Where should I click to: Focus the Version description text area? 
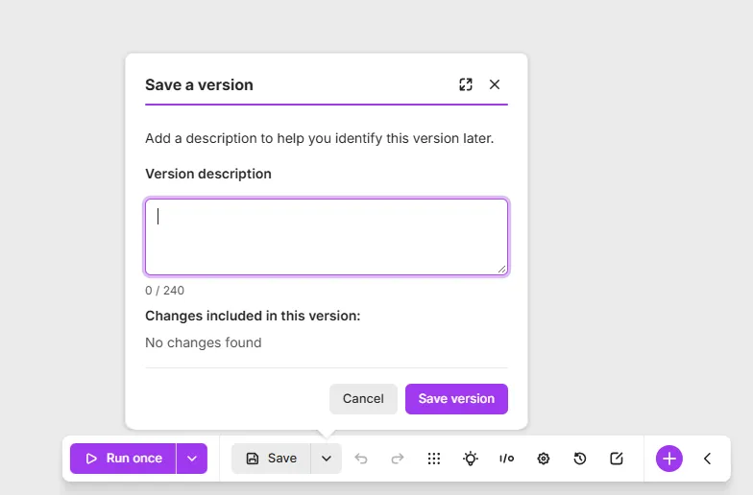coord(327,237)
